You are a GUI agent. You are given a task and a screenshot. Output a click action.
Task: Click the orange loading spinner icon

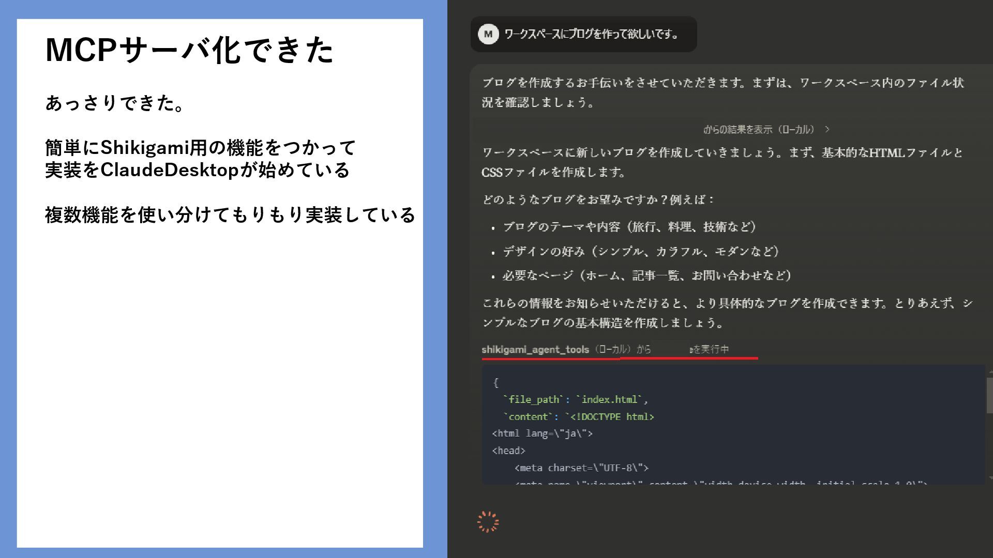(488, 522)
